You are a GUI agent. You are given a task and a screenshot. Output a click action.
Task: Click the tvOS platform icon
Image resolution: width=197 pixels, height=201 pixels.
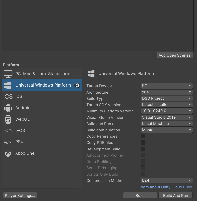tap(8, 131)
